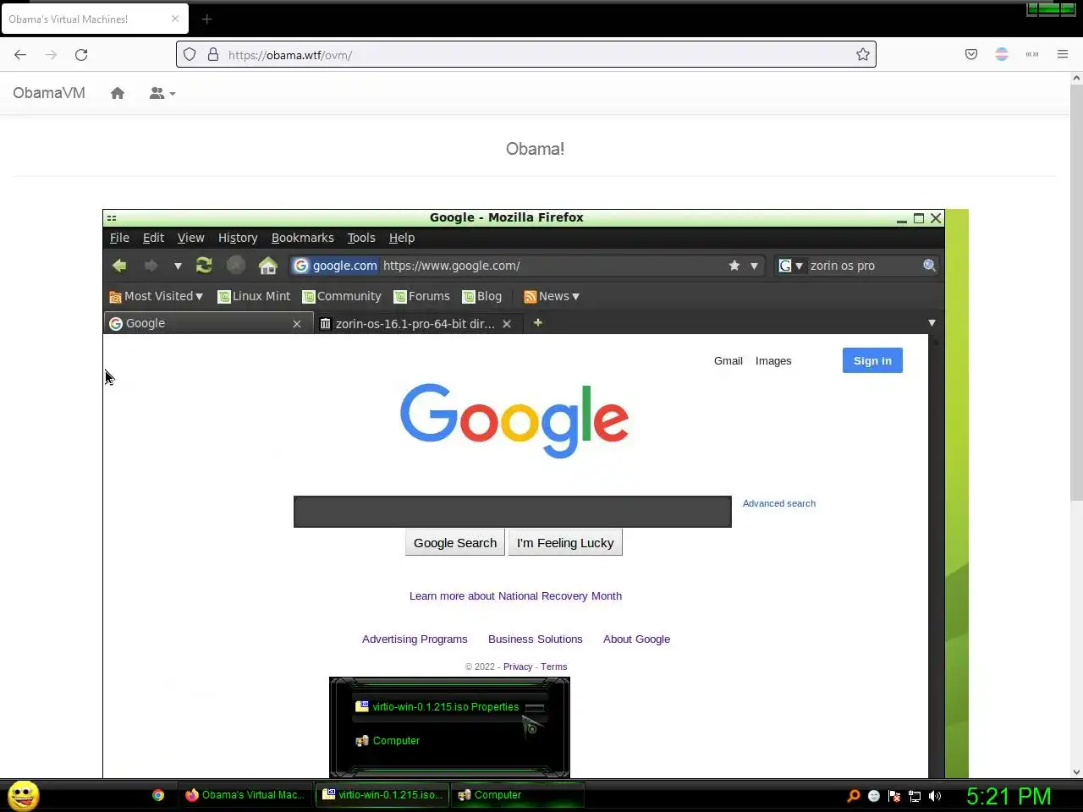Click the magnifier search icon in search box
The width and height of the screenshot is (1083, 812).
click(x=929, y=266)
